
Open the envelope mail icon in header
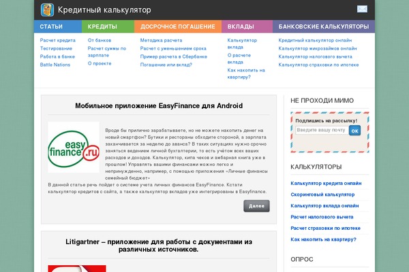(x=362, y=9)
